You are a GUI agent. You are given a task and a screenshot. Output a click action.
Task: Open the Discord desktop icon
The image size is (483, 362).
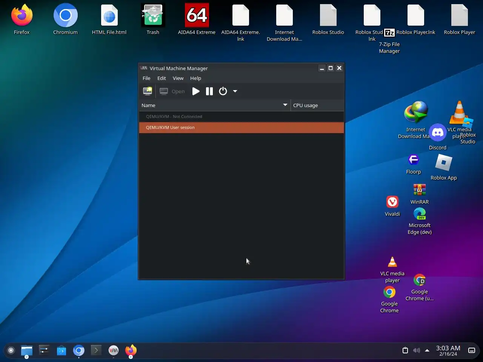click(438, 132)
